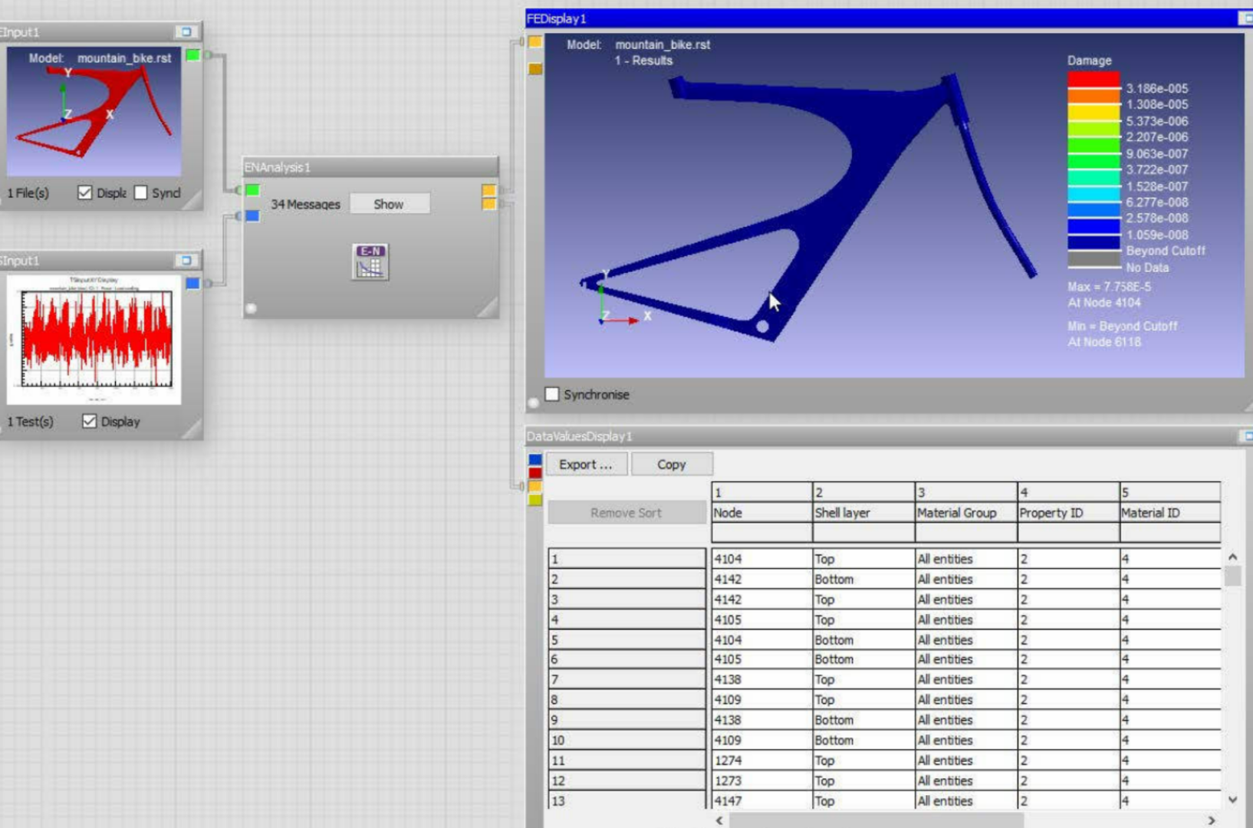Expand time series input glyph window button
The width and height of the screenshot is (1253, 828).
pyautogui.click(x=185, y=260)
